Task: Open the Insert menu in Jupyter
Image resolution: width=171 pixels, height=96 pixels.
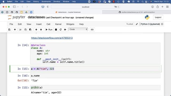Action: pos(39,24)
